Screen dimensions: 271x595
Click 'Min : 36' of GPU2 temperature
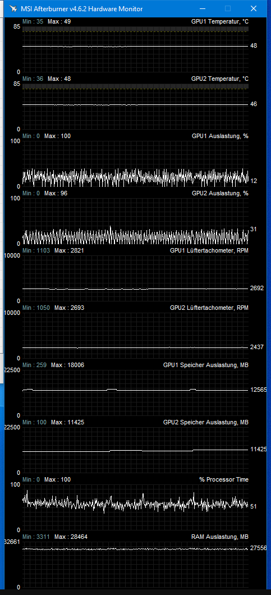pos(33,79)
